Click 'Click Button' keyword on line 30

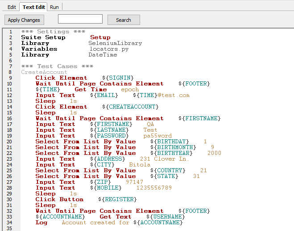pyautogui.click(x=59, y=199)
